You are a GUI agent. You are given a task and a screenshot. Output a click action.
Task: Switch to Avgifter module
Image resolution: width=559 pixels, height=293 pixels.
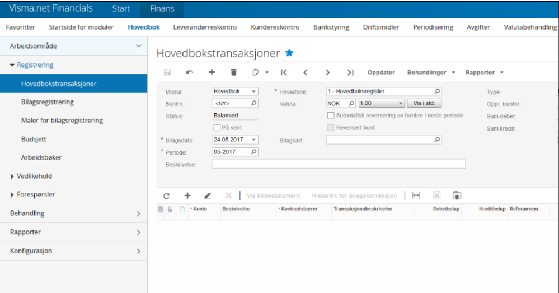point(478,27)
